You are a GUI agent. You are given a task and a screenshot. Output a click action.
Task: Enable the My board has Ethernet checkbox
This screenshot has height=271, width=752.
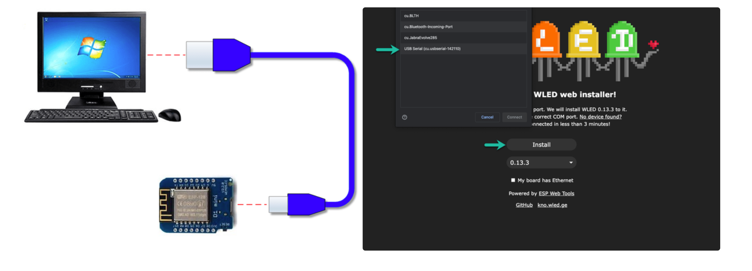513,180
